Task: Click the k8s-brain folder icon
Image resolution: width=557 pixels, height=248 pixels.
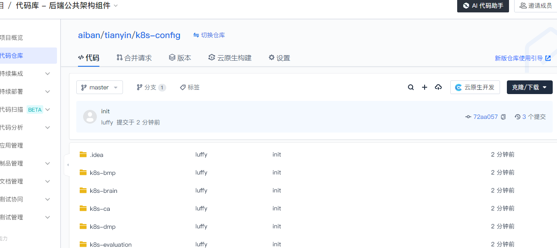Action: (83, 191)
